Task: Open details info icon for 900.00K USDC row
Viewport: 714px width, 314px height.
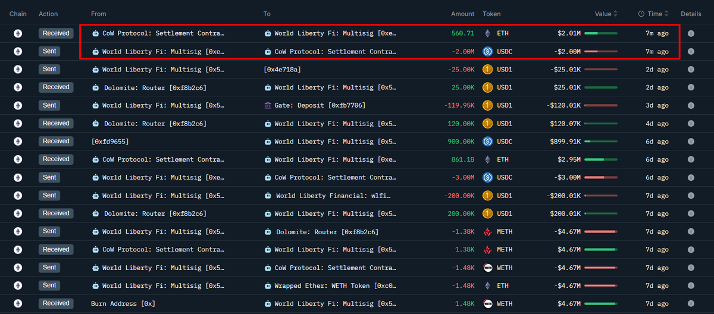Action: point(691,142)
